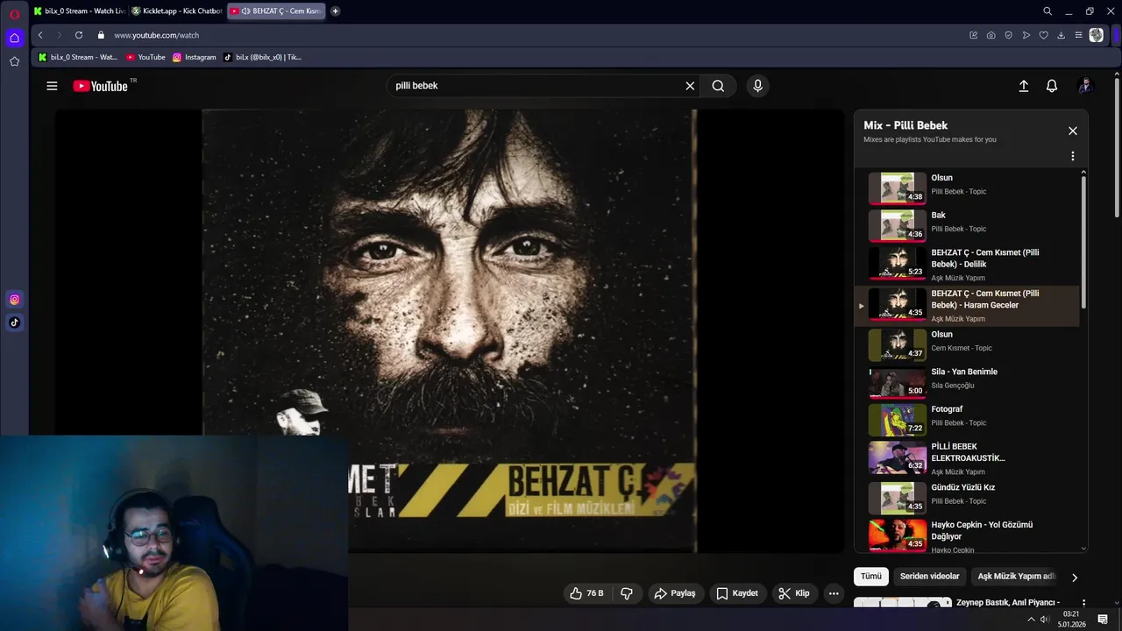Open Opera tab search magnifier
This screenshot has height=631, width=1122.
[x=1047, y=11]
